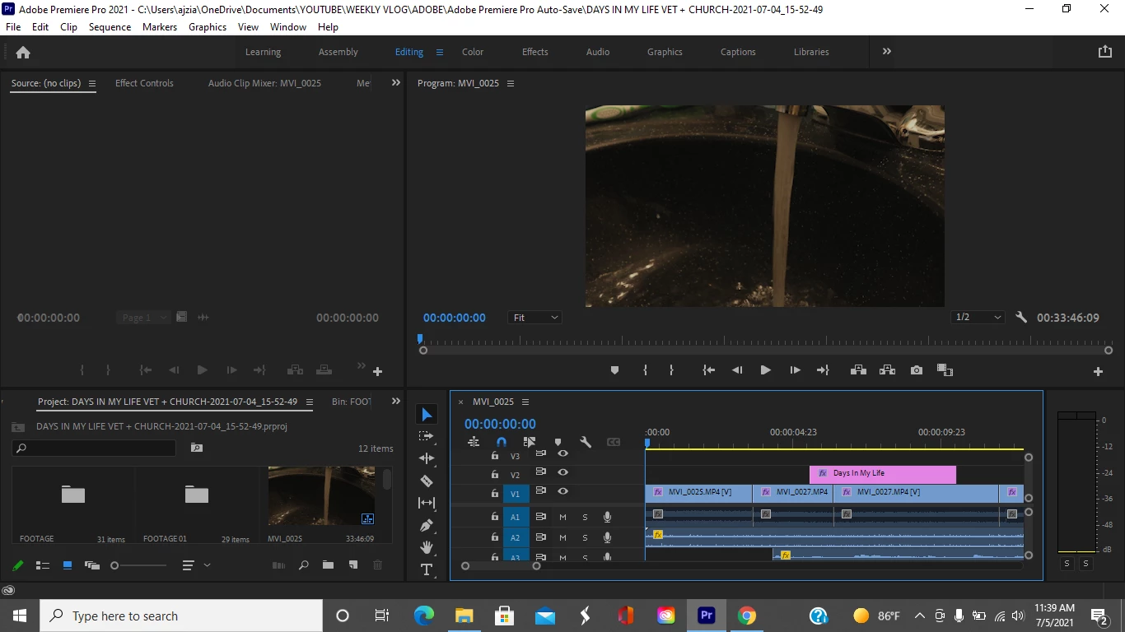Open the timeline display settings wrench
The height and width of the screenshot is (632, 1125).
coord(586,442)
